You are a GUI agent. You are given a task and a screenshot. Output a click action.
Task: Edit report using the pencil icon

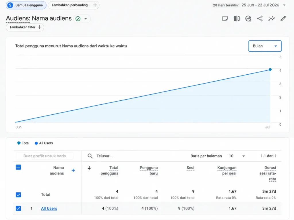pyautogui.click(x=283, y=19)
